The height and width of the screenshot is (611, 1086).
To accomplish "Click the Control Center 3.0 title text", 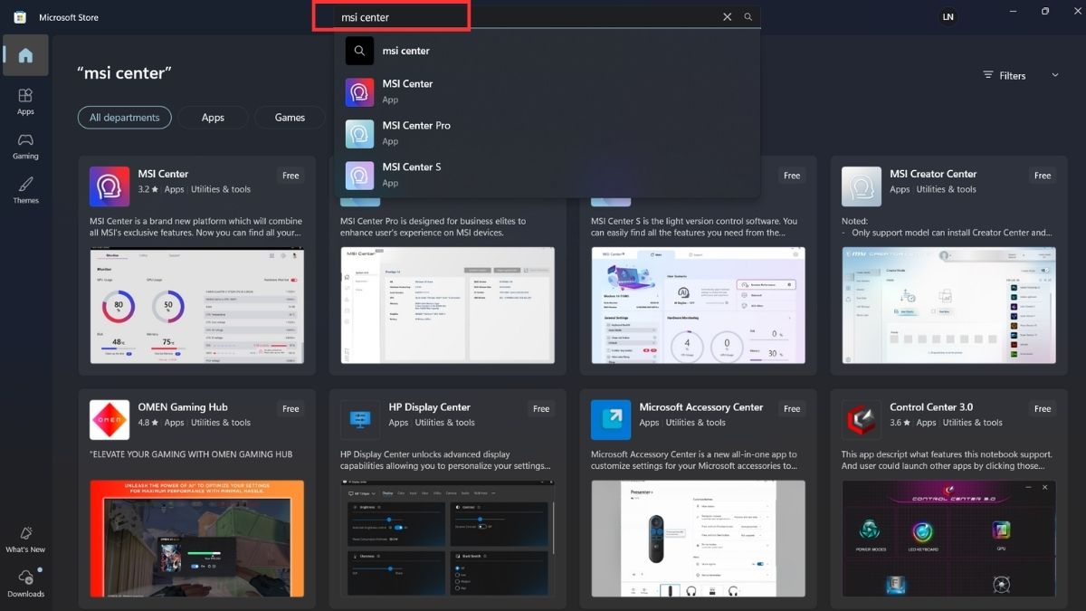I will click(x=931, y=407).
